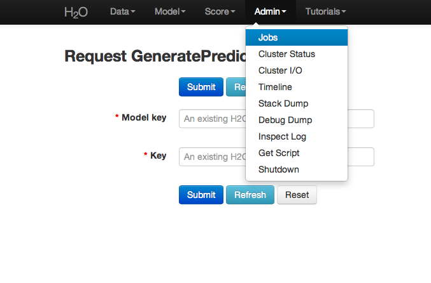Select Cluster I/O from the menu
The width and height of the screenshot is (431, 283).
click(280, 70)
